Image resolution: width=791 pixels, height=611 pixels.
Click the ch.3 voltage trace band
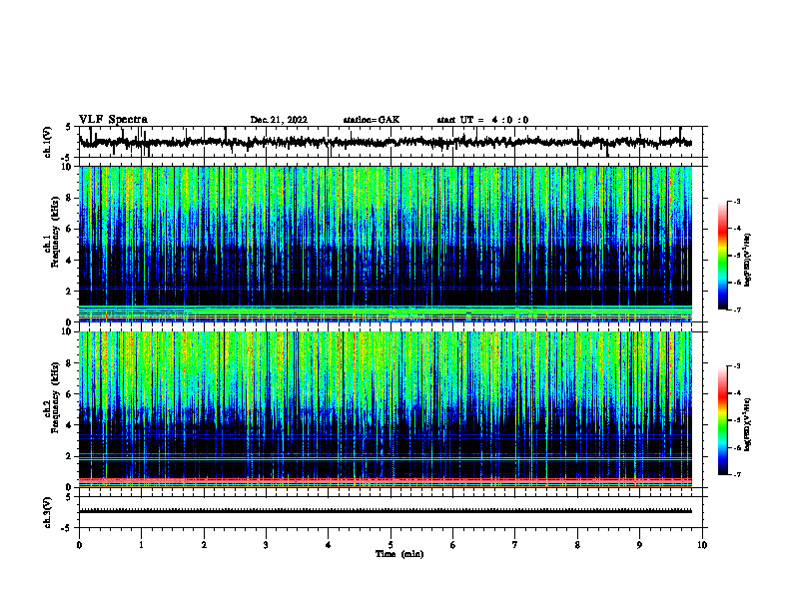(386, 511)
